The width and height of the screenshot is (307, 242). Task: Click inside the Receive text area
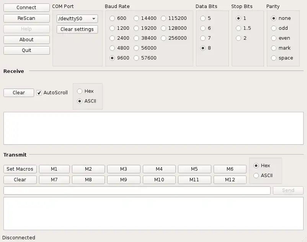pyautogui.click(x=153, y=128)
